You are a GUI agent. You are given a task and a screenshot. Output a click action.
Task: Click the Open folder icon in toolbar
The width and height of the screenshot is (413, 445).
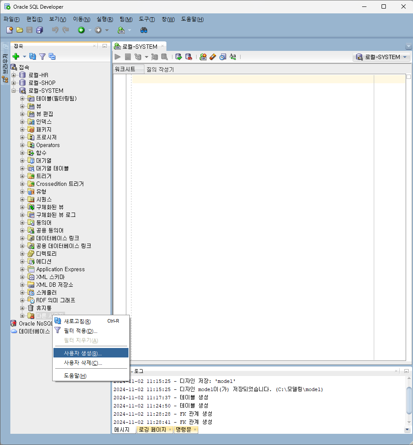tap(19, 30)
